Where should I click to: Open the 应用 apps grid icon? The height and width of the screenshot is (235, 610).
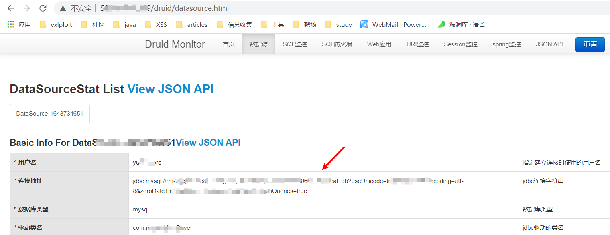[x=11, y=24]
